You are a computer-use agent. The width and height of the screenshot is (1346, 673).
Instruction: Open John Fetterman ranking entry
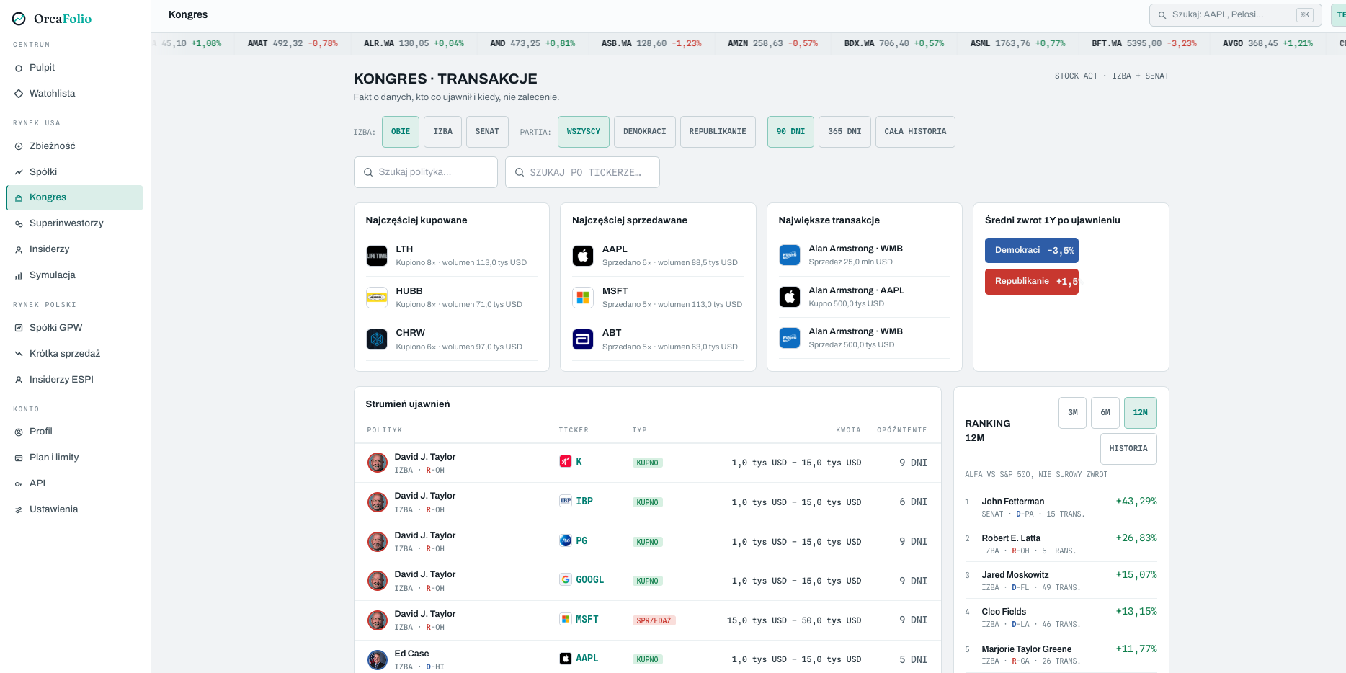pos(1061,507)
